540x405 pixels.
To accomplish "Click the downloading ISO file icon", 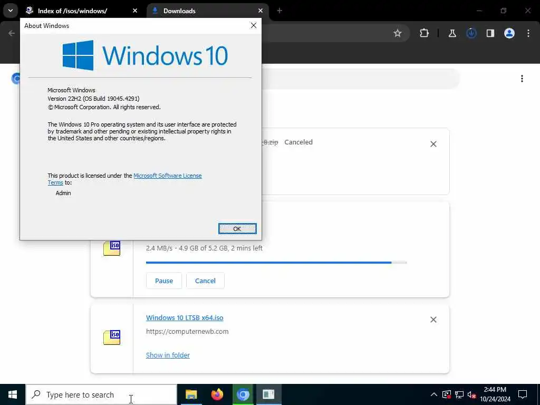I will pos(112,248).
